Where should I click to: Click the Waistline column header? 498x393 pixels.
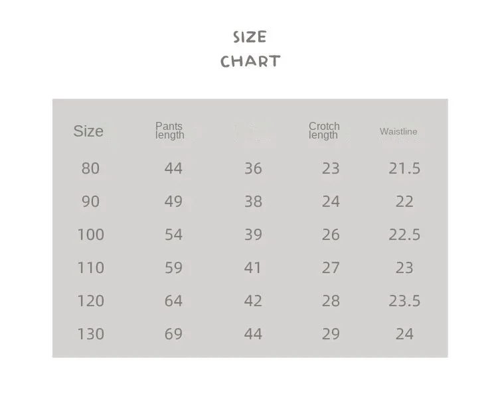pyautogui.click(x=398, y=131)
